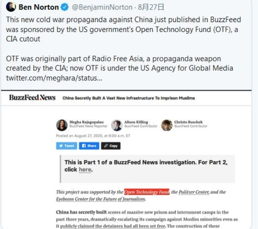Image resolution: width=258 pixels, height=229 pixels.
Task: Open the Ben Norton display name
Action: coord(39,7)
